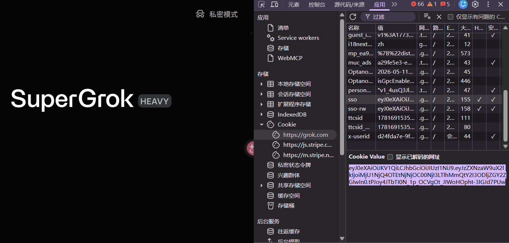This screenshot has width=509, height=243.
Task: Show the 1 warning counter
Action: (x=432, y=4)
